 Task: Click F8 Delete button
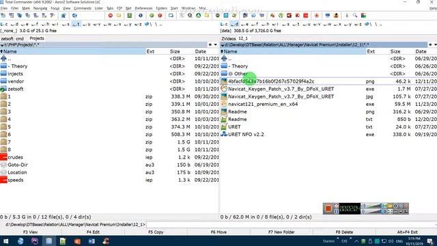click(344, 232)
